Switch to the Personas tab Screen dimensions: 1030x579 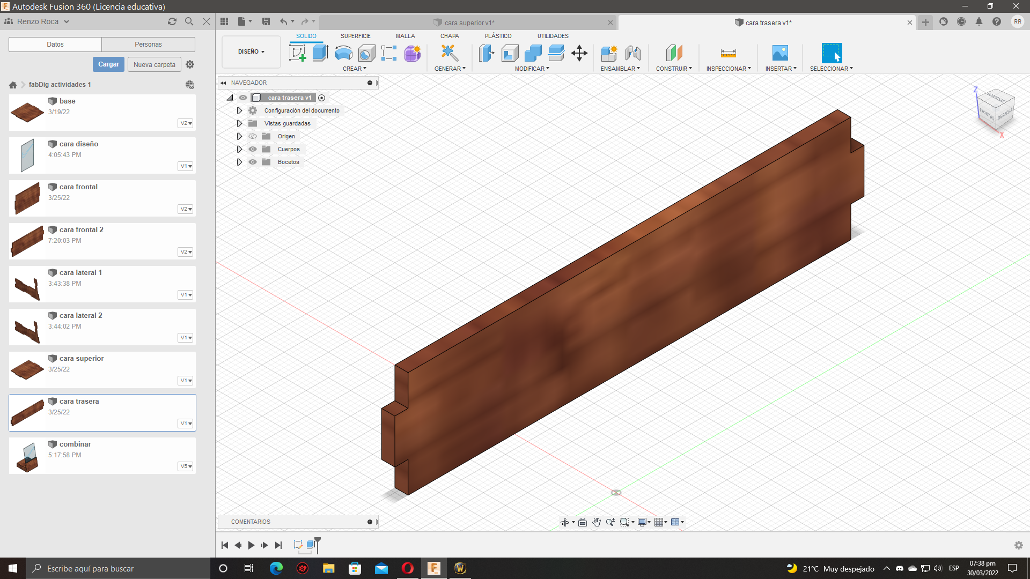pyautogui.click(x=148, y=44)
